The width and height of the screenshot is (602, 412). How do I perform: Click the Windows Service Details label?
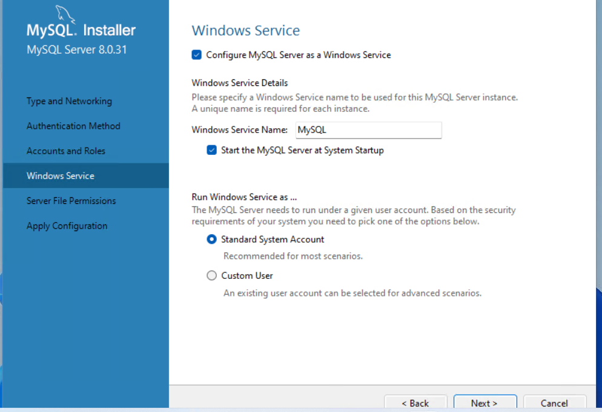[240, 83]
